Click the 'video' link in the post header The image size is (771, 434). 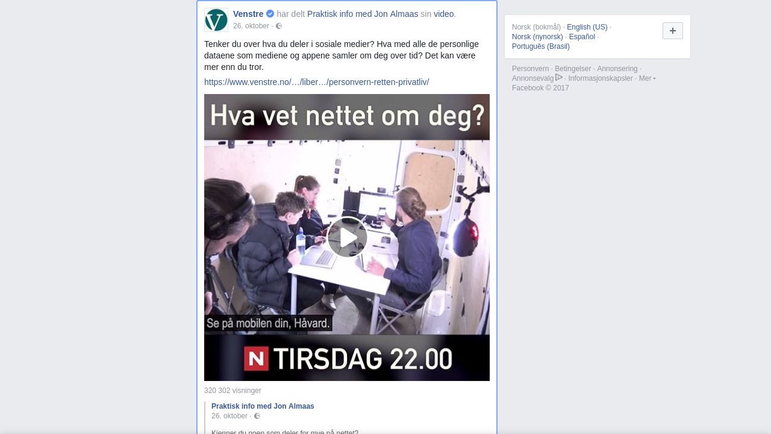443,14
